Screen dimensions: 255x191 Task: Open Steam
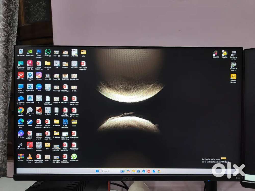30,121
